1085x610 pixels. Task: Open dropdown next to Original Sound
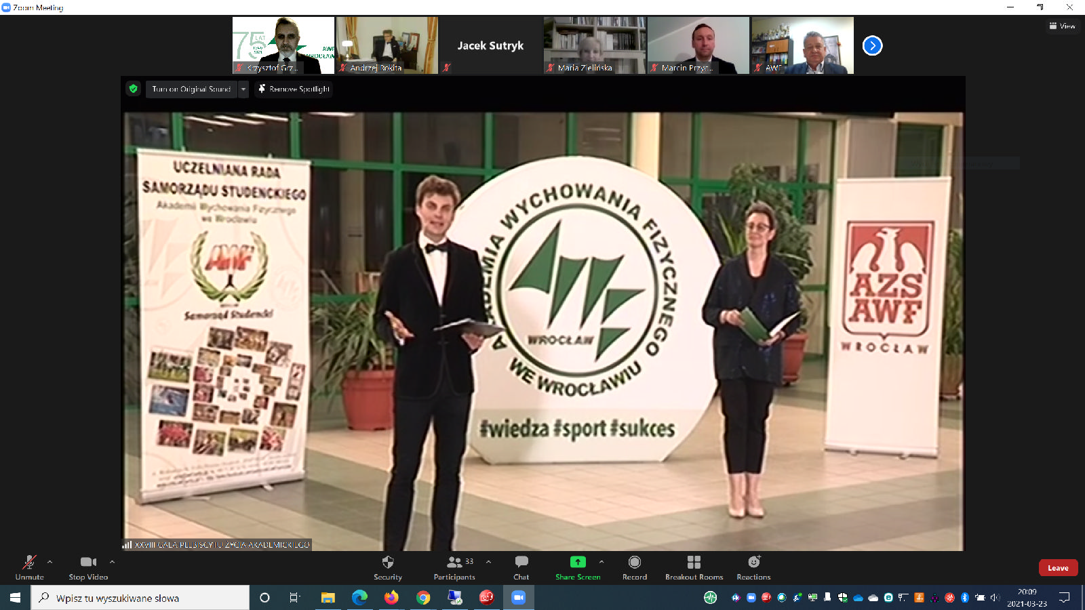243,89
